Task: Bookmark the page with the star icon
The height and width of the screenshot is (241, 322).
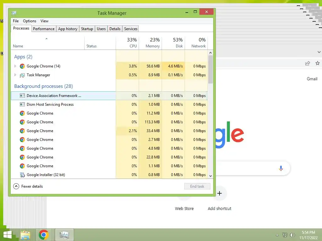Action: click(x=318, y=63)
